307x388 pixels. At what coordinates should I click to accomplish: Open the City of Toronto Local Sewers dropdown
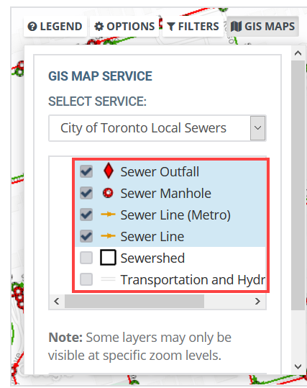pos(157,128)
